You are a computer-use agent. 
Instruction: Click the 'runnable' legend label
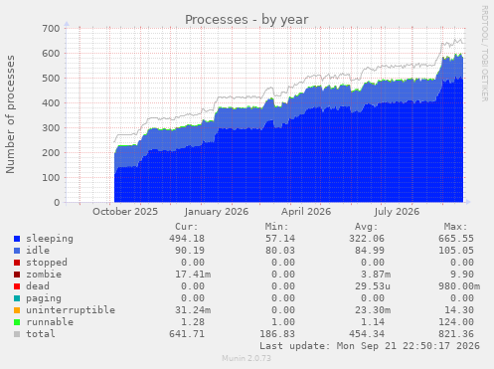click(x=50, y=322)
